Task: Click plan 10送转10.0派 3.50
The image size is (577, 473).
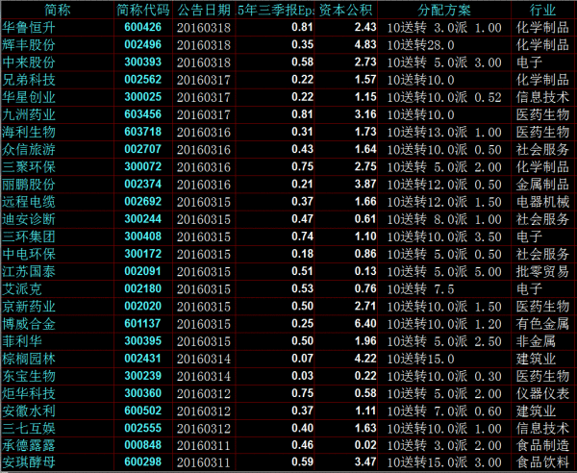Action: 444,236
